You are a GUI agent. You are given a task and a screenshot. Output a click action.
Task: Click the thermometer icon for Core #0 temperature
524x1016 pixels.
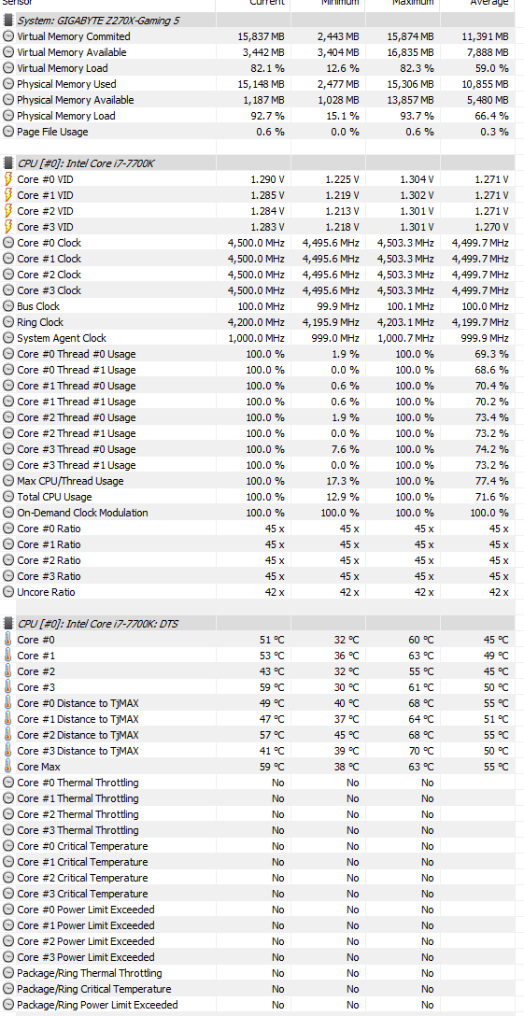8,640
